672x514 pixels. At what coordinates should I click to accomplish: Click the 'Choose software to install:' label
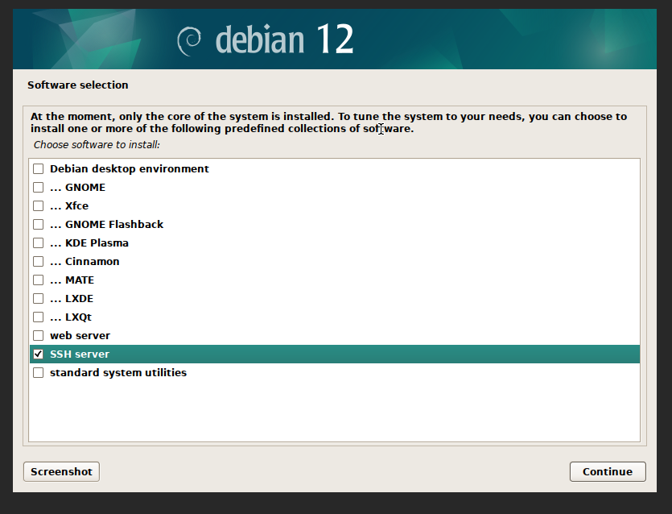pos(97,145)
